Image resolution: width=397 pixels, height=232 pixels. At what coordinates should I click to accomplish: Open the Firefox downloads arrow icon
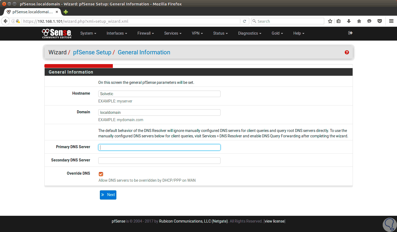[x=349, y=21]
